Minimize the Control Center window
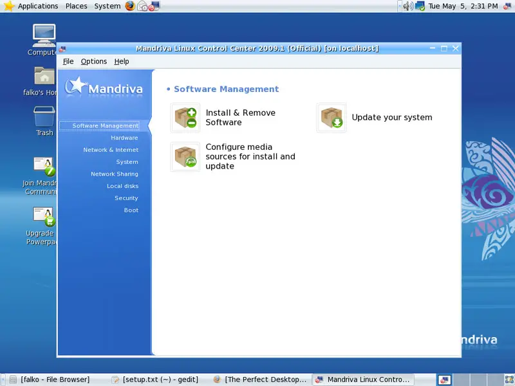The height and width of the screenshot is (386, 515). (x=433, y=49)
